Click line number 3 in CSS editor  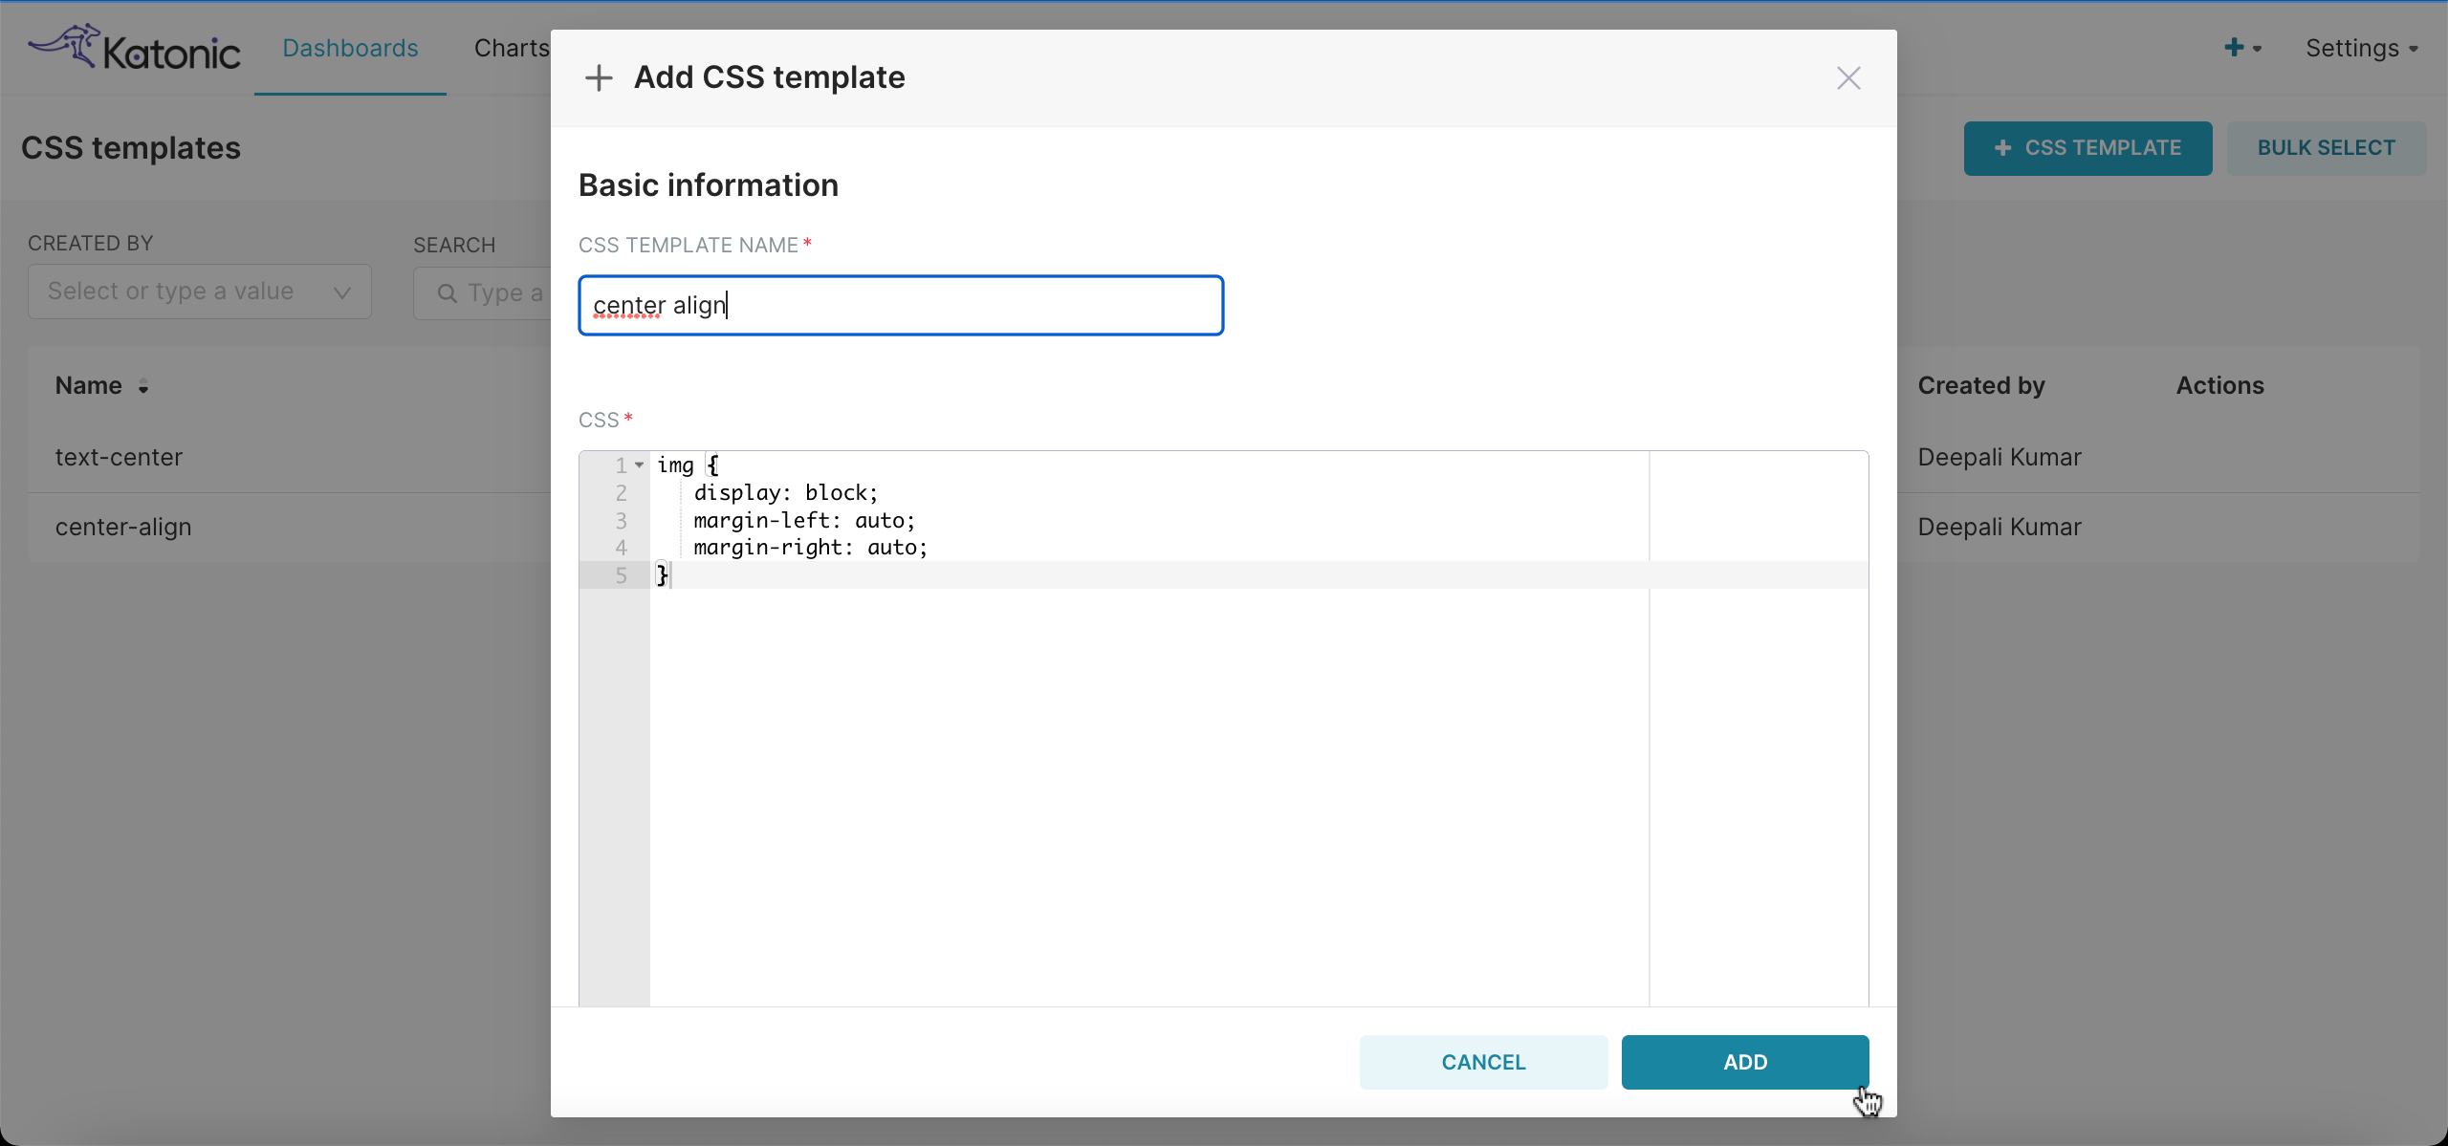click(x=621, y=521)
